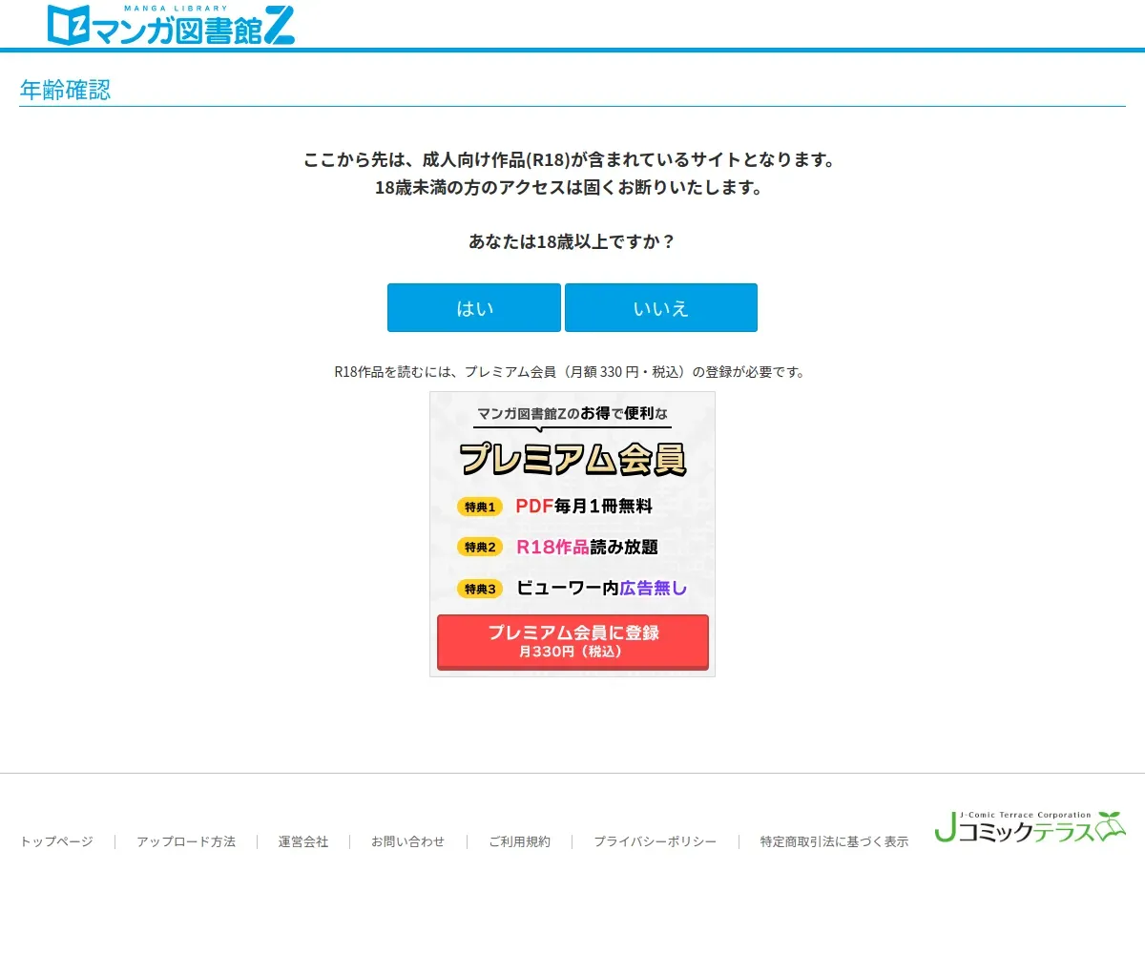Image resolution: width=1145 pixels, height=954 pixels.
Task: Click the text あなたは18歳以上ですか？
Action: [x=572, y=241]
